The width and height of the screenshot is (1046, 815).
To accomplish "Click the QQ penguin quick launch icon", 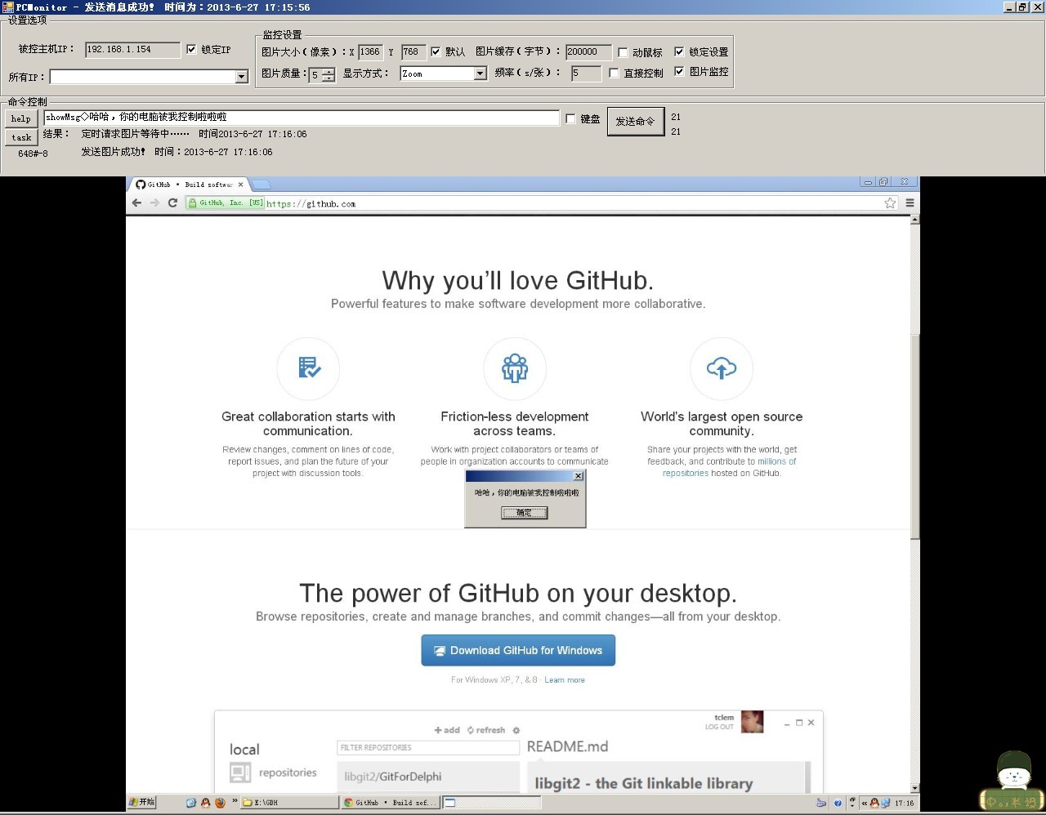I will (205, 803).
